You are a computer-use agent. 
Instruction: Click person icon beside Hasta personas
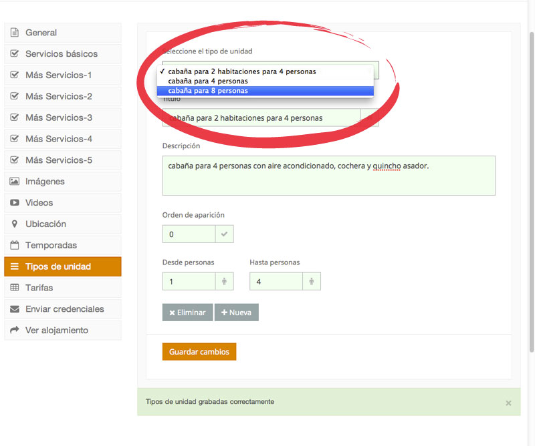[312, 282]
